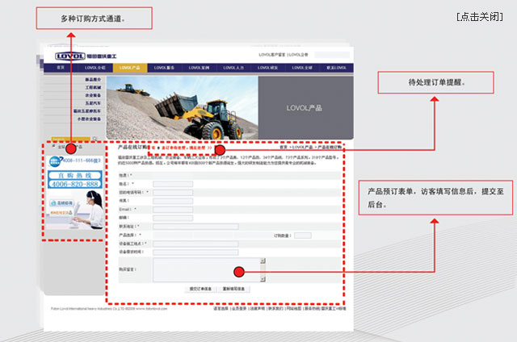517x342 pixels.
Task: Open the LOVOL服务 navigation tab
Action: [x=164, y=68]
